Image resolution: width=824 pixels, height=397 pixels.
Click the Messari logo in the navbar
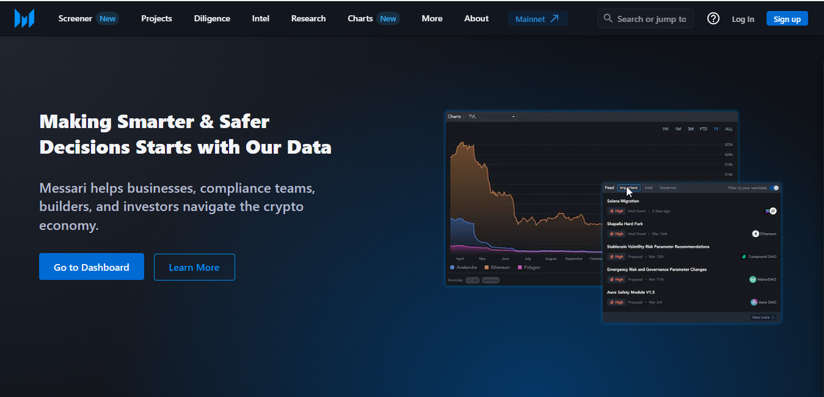[24, 18]
